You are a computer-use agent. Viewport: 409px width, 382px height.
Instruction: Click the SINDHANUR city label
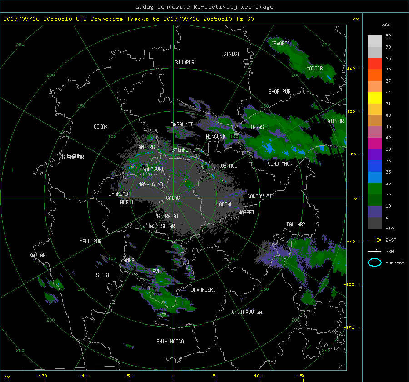280,164
